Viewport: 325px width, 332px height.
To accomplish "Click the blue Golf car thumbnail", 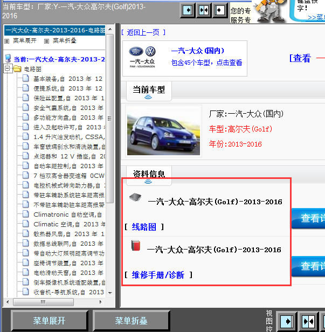I will click(163, 131).
